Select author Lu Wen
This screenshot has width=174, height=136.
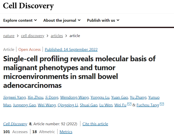tap(106, 105)
